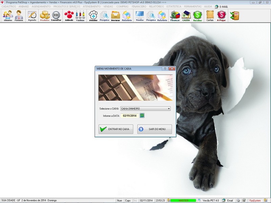Open the Clientes toolbar icon
The height and width of the screenshot is (203, 271).
(x=8, y=16)
